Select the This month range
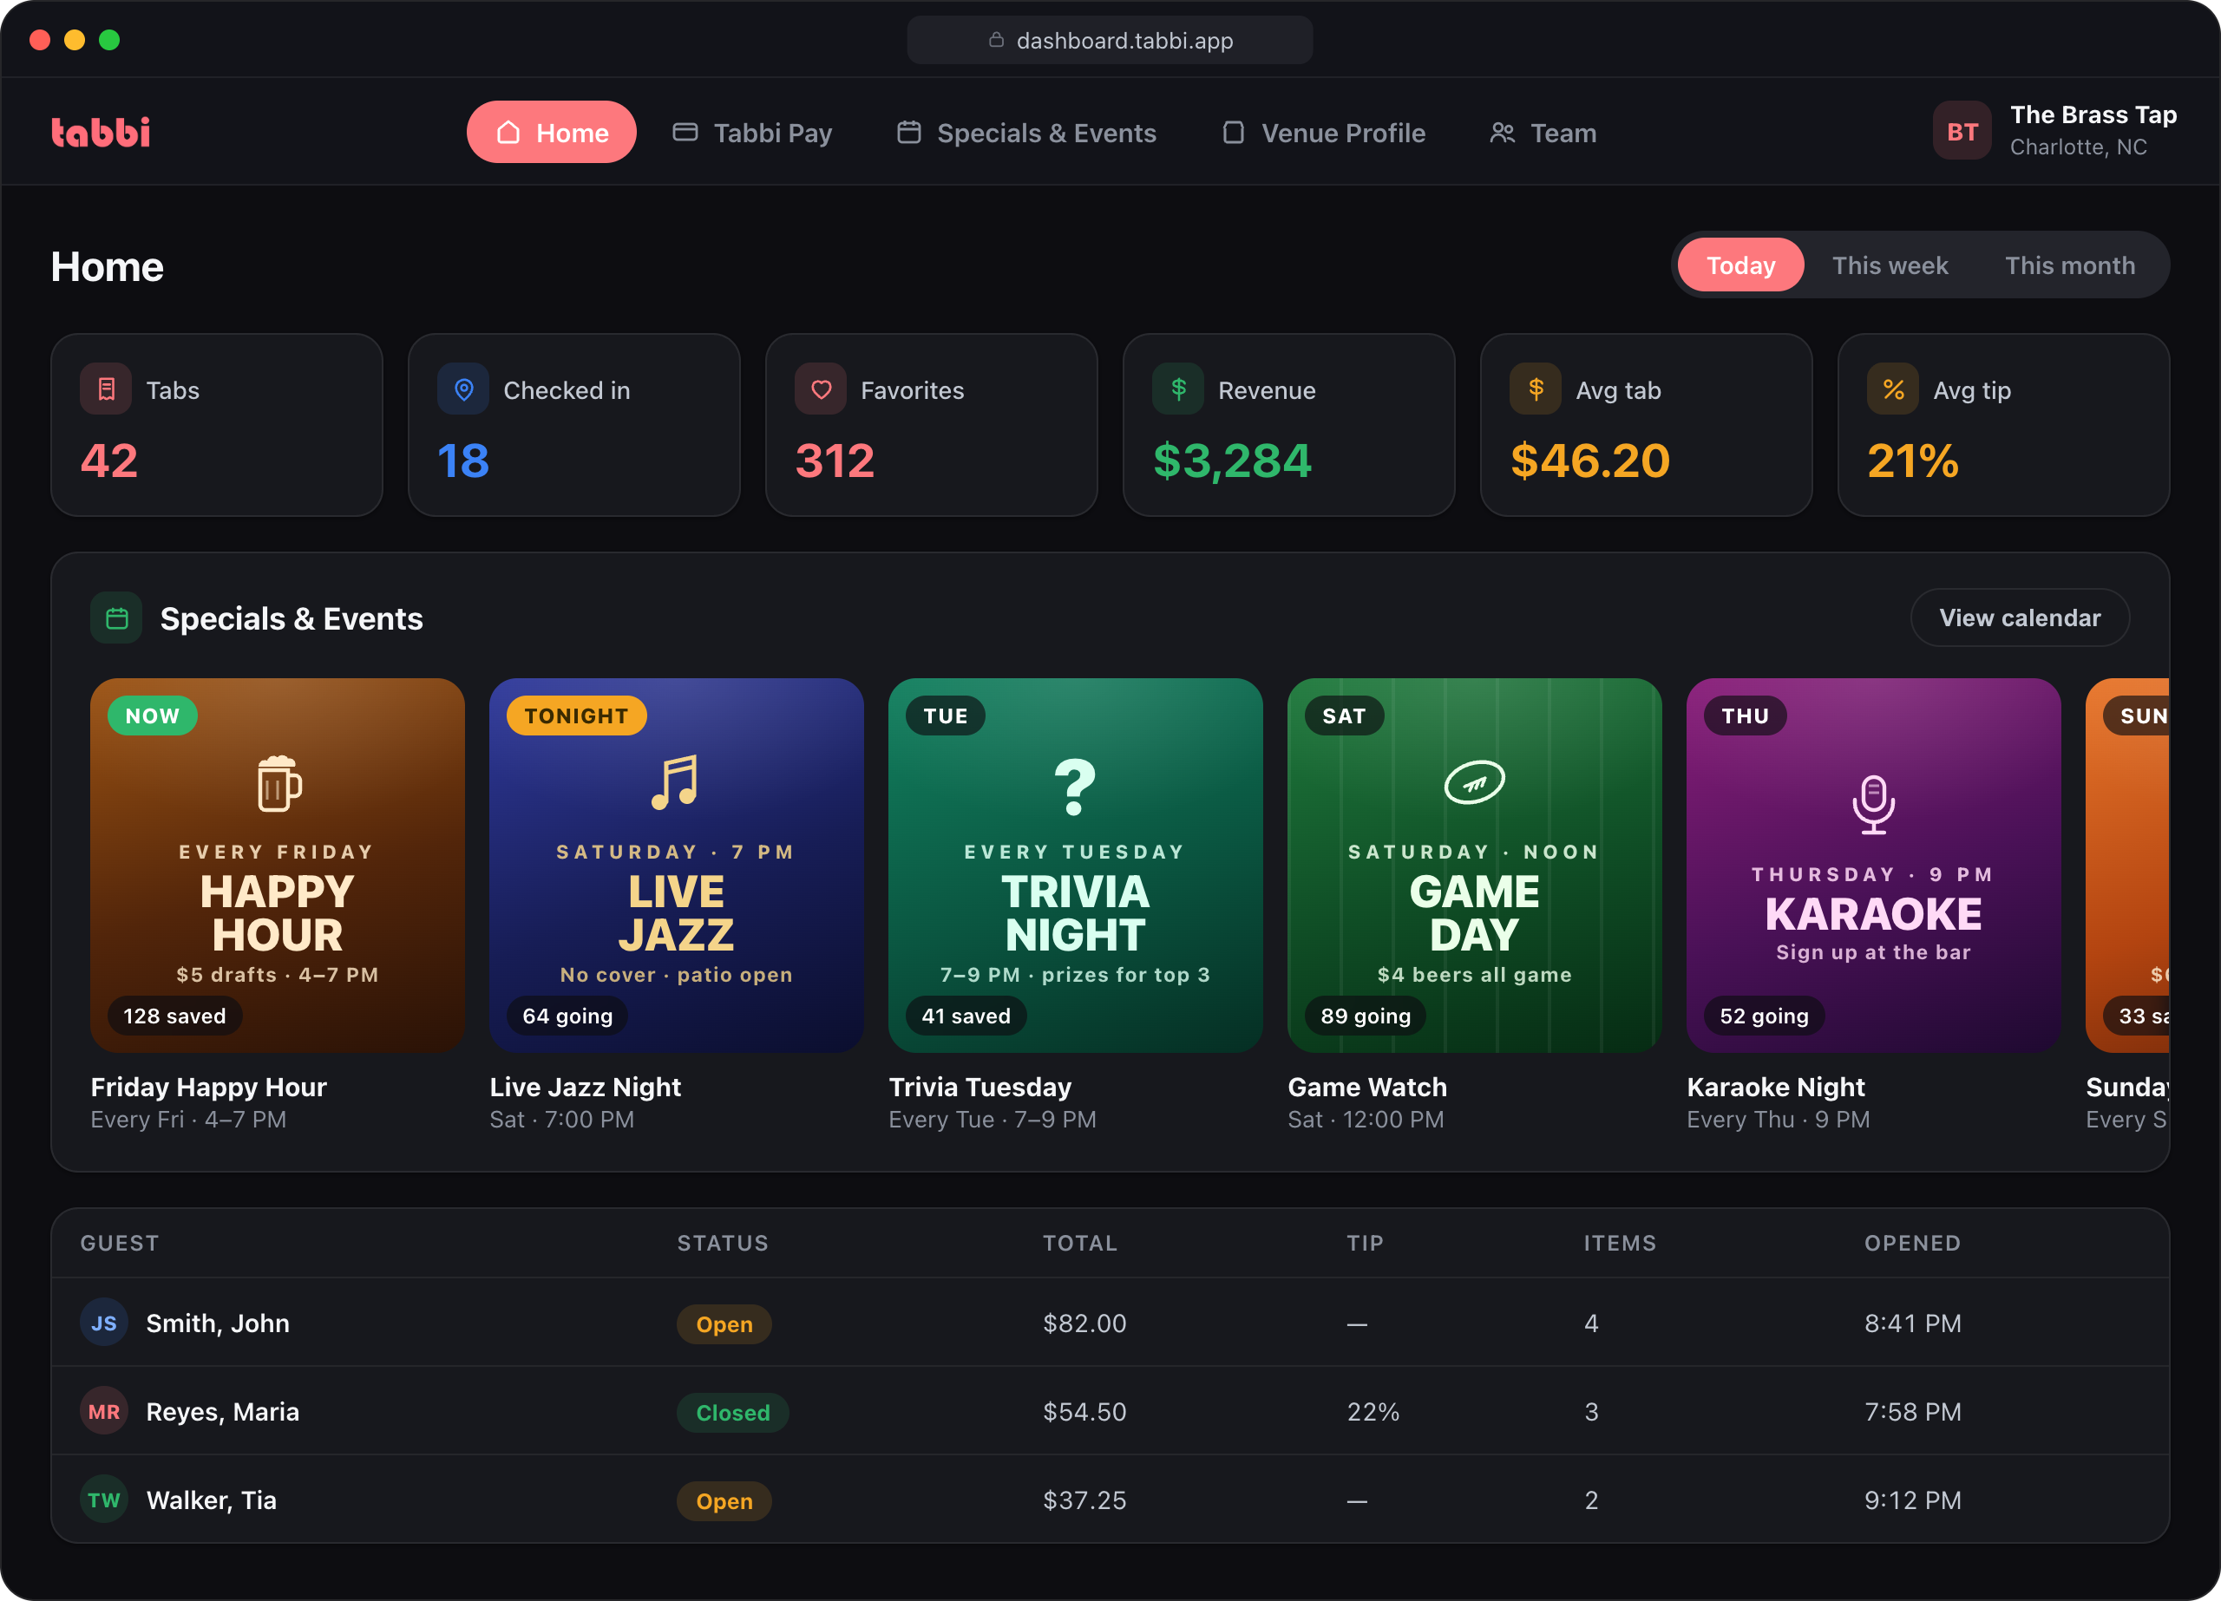Screen dimensions: 2221x1601 tap(2069, 265)
